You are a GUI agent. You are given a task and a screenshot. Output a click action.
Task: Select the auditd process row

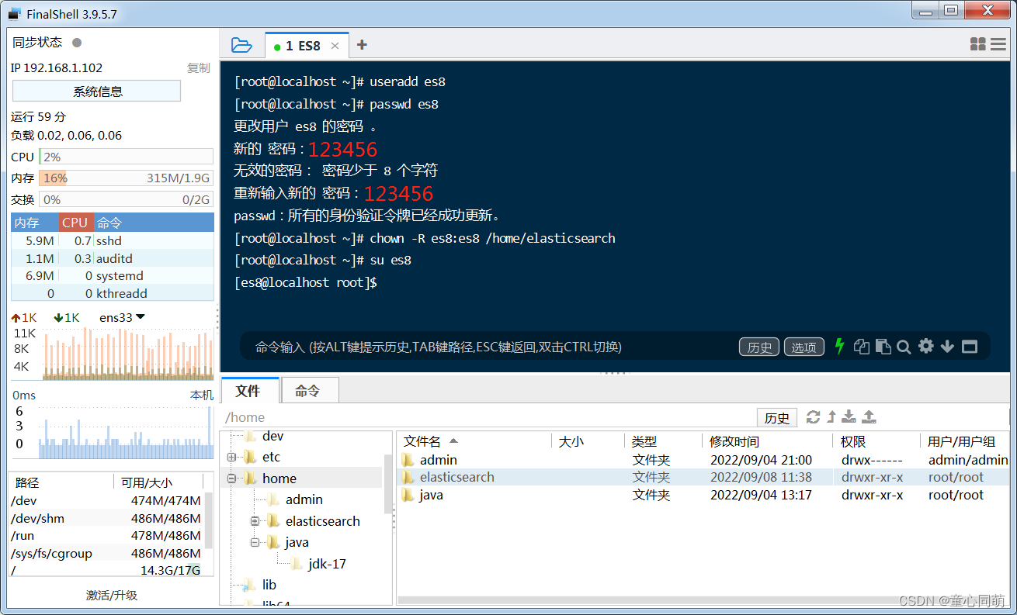113,258
